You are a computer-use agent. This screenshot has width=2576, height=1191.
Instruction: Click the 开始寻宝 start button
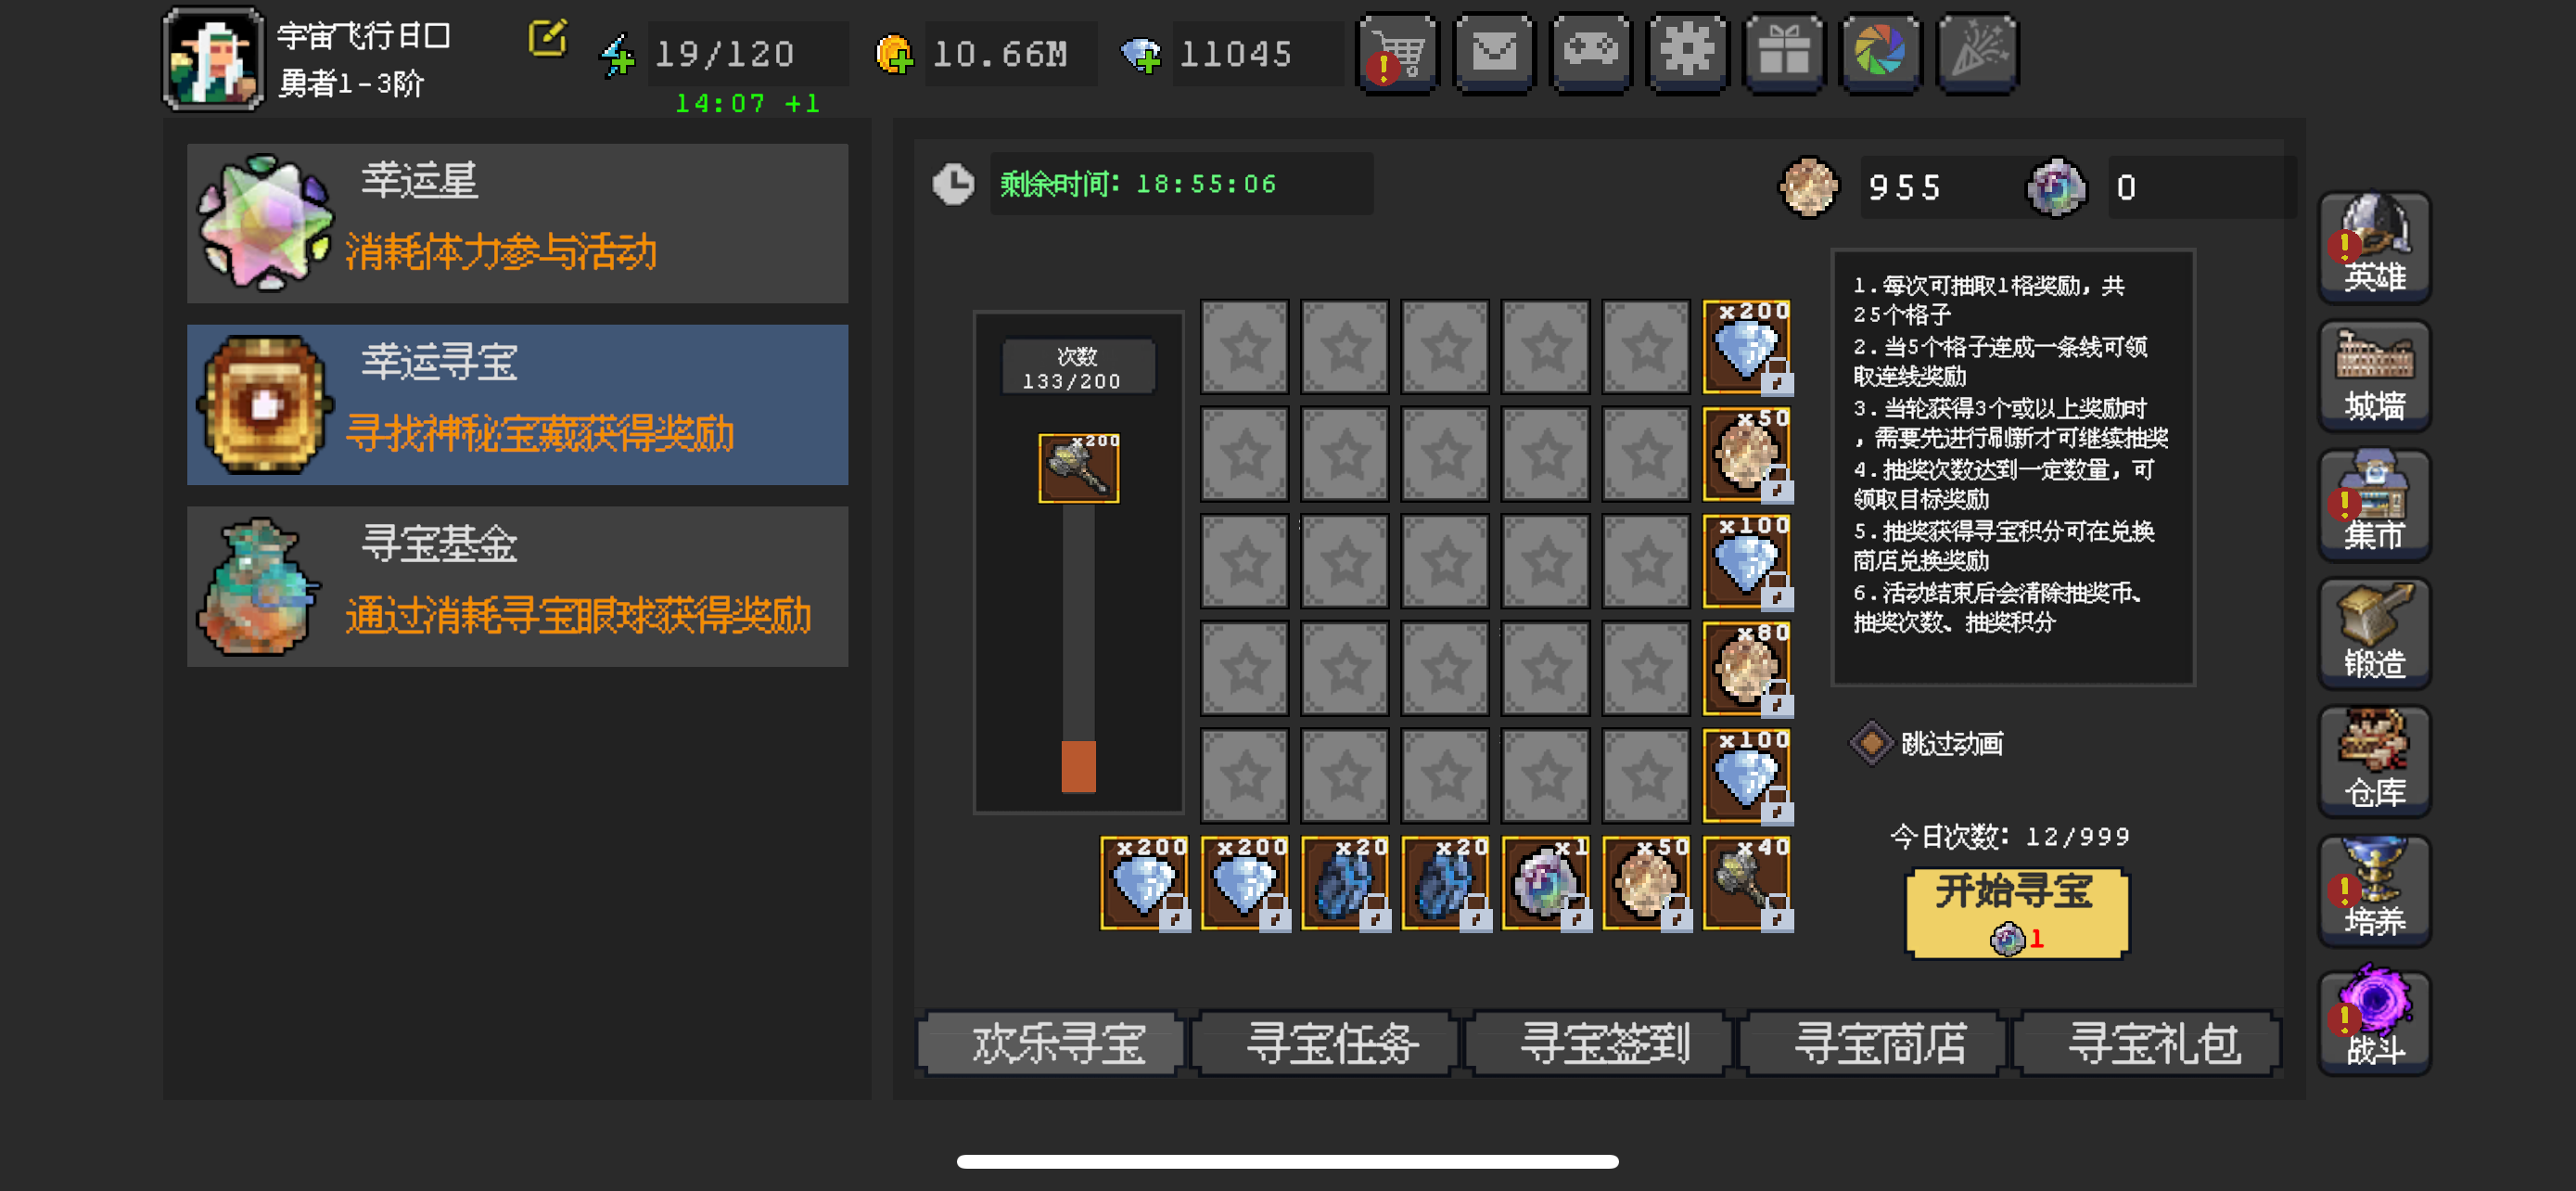[2016, 913]
